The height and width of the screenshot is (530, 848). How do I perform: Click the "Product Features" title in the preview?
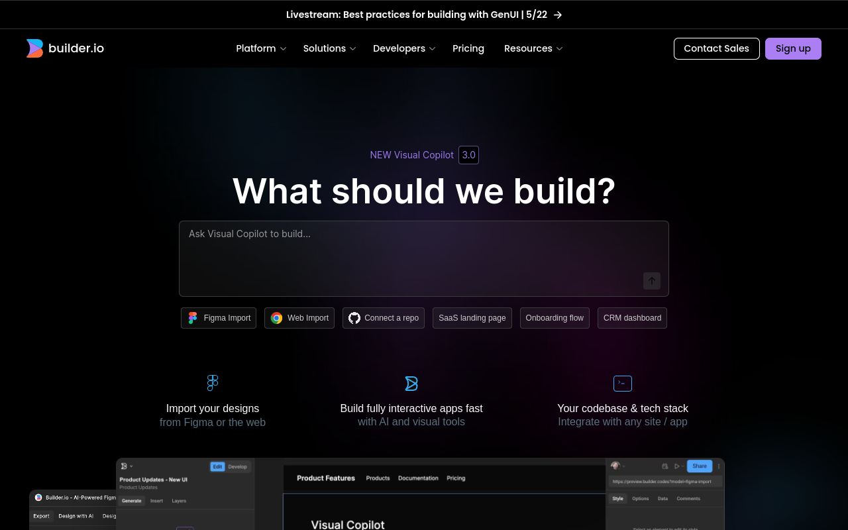pyautogui.click(x=326, y=478)
